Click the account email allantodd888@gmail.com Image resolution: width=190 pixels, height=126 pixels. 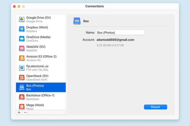click(x=115, y=40)
